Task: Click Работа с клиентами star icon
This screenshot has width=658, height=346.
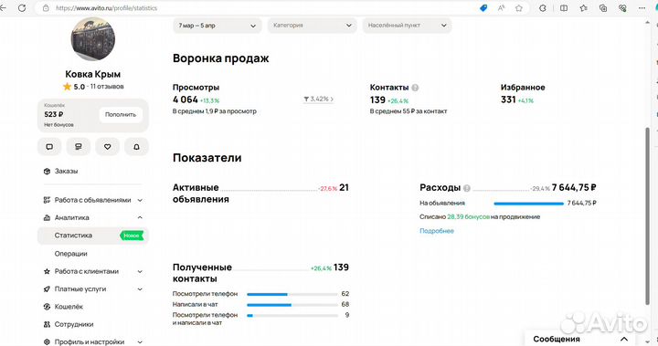Action: [47, 271]
